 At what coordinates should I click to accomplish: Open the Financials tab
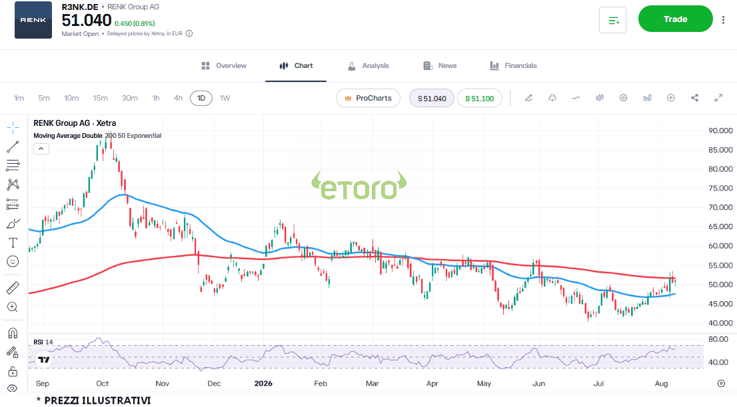click(513, 66)
